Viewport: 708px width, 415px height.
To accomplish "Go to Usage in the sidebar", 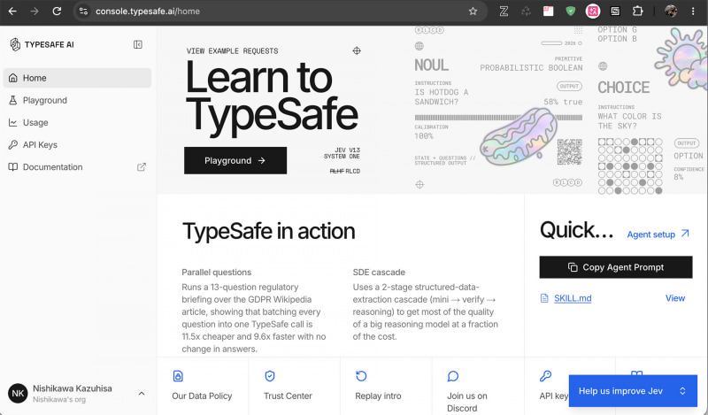I will tap(77, 122).
